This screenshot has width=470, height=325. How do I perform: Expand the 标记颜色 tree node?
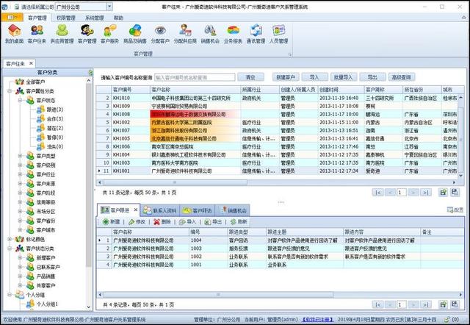(10, 239)
